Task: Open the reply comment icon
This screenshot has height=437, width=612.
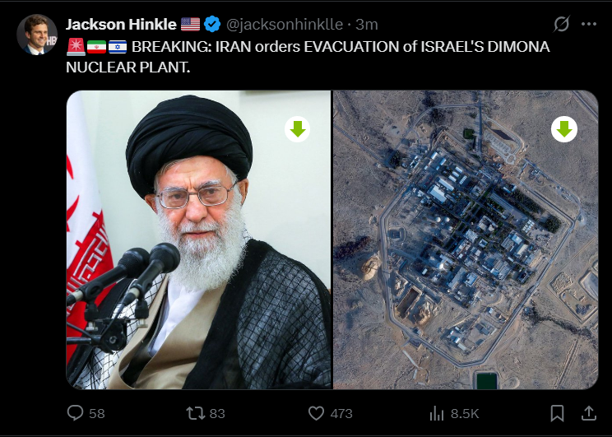Action: [75, 413]
